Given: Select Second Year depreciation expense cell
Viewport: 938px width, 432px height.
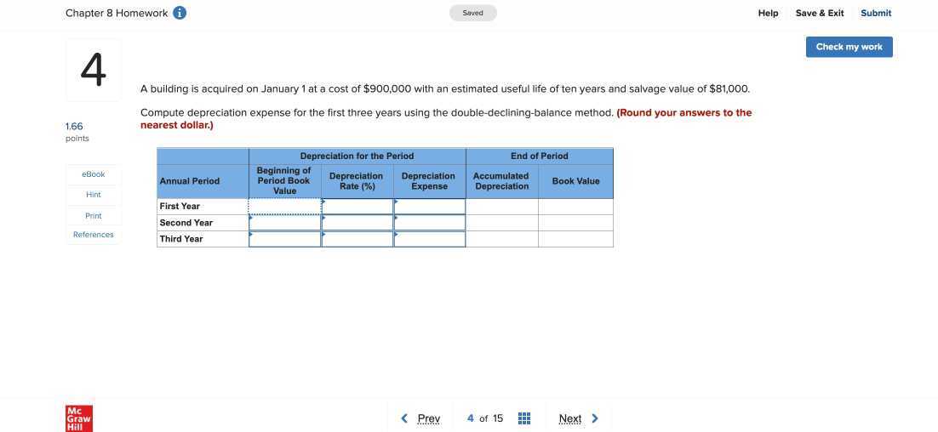Looking at the screenshot, I should (x=430, y=222).
